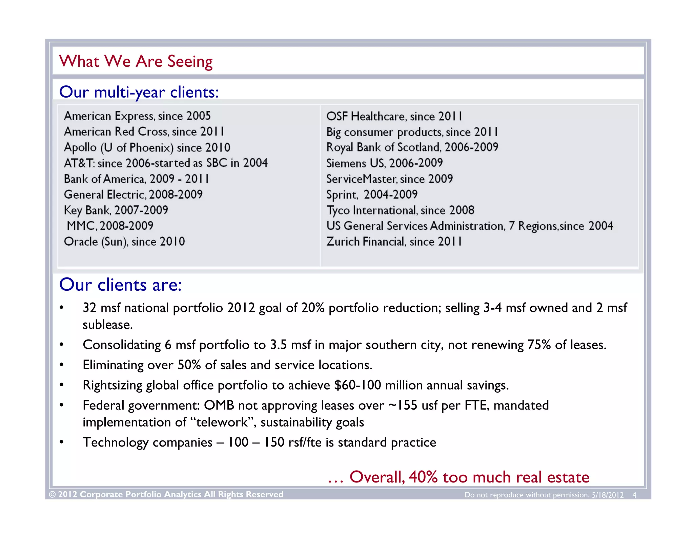
Task: Click 'Our multi-year clients:' heading
Action: 139,92
